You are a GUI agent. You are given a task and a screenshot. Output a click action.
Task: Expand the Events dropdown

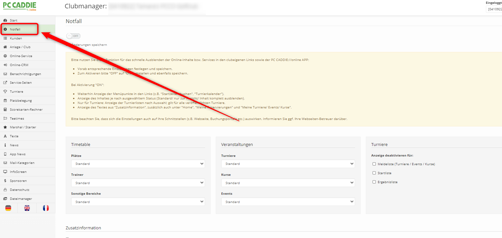288,202
